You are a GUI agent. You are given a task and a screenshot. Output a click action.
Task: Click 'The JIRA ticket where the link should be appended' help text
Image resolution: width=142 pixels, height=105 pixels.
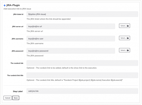point(49,19)
